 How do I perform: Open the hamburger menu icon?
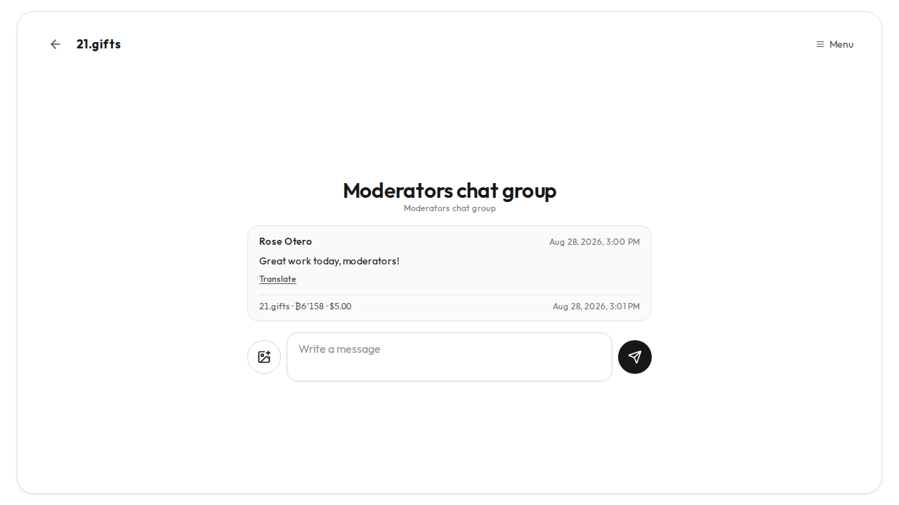pos(820,44)
